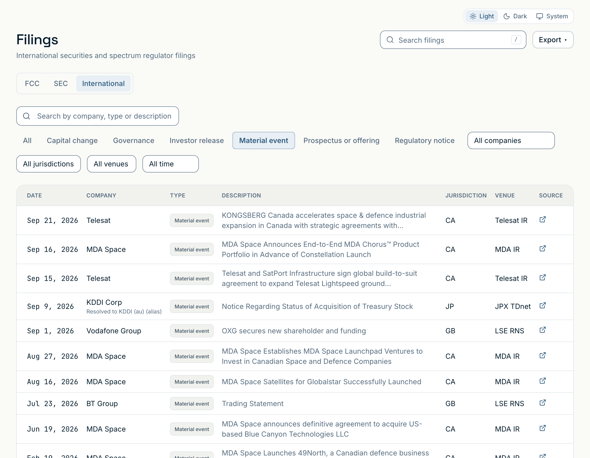590x458 pixels.
Task: Click magnifier icon in Search filings box
Action: 390,40
